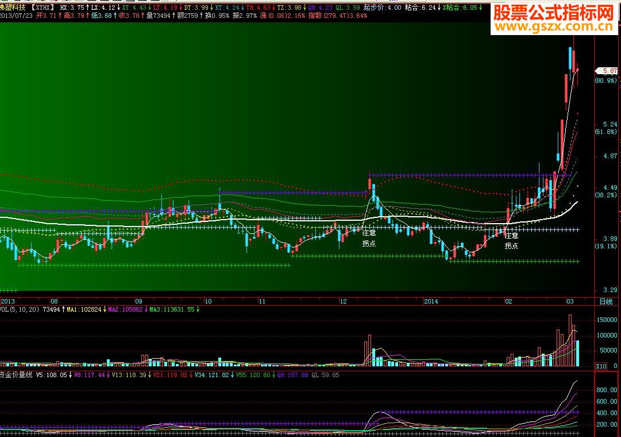The height and width of the screenshot is (437, 621).
Task: Select the HX:3.75 indicator value
Action: 72,7
